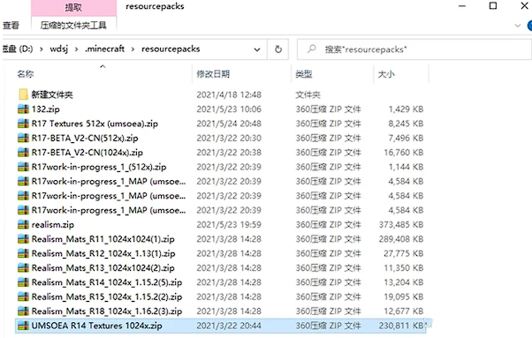532x338 pixels.
Task: Navigate to 磁盘 (D:) in the breadcrumb
Action: pyautogui.click(x=18, y=49)
